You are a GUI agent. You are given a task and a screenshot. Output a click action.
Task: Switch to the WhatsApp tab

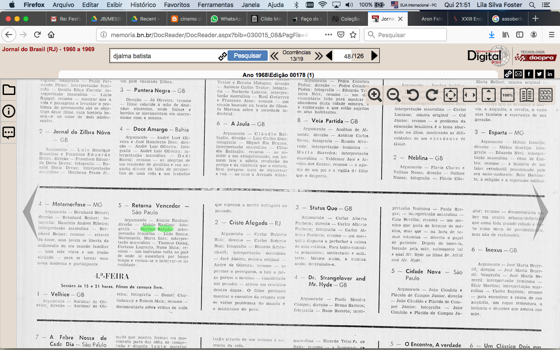click(x=226, y=19)
